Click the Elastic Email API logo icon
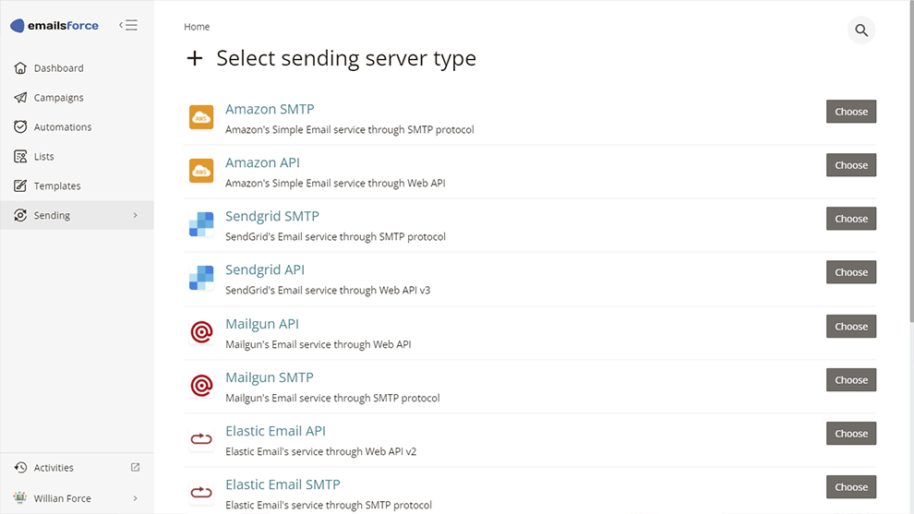 [x=201, y=439]
